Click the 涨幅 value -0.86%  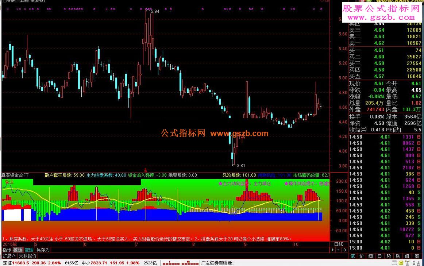376,96
